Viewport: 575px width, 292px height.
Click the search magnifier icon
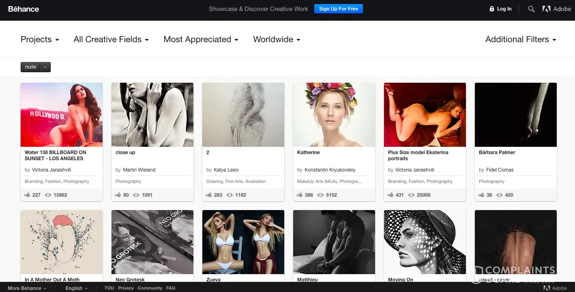[x=531, y=9]
